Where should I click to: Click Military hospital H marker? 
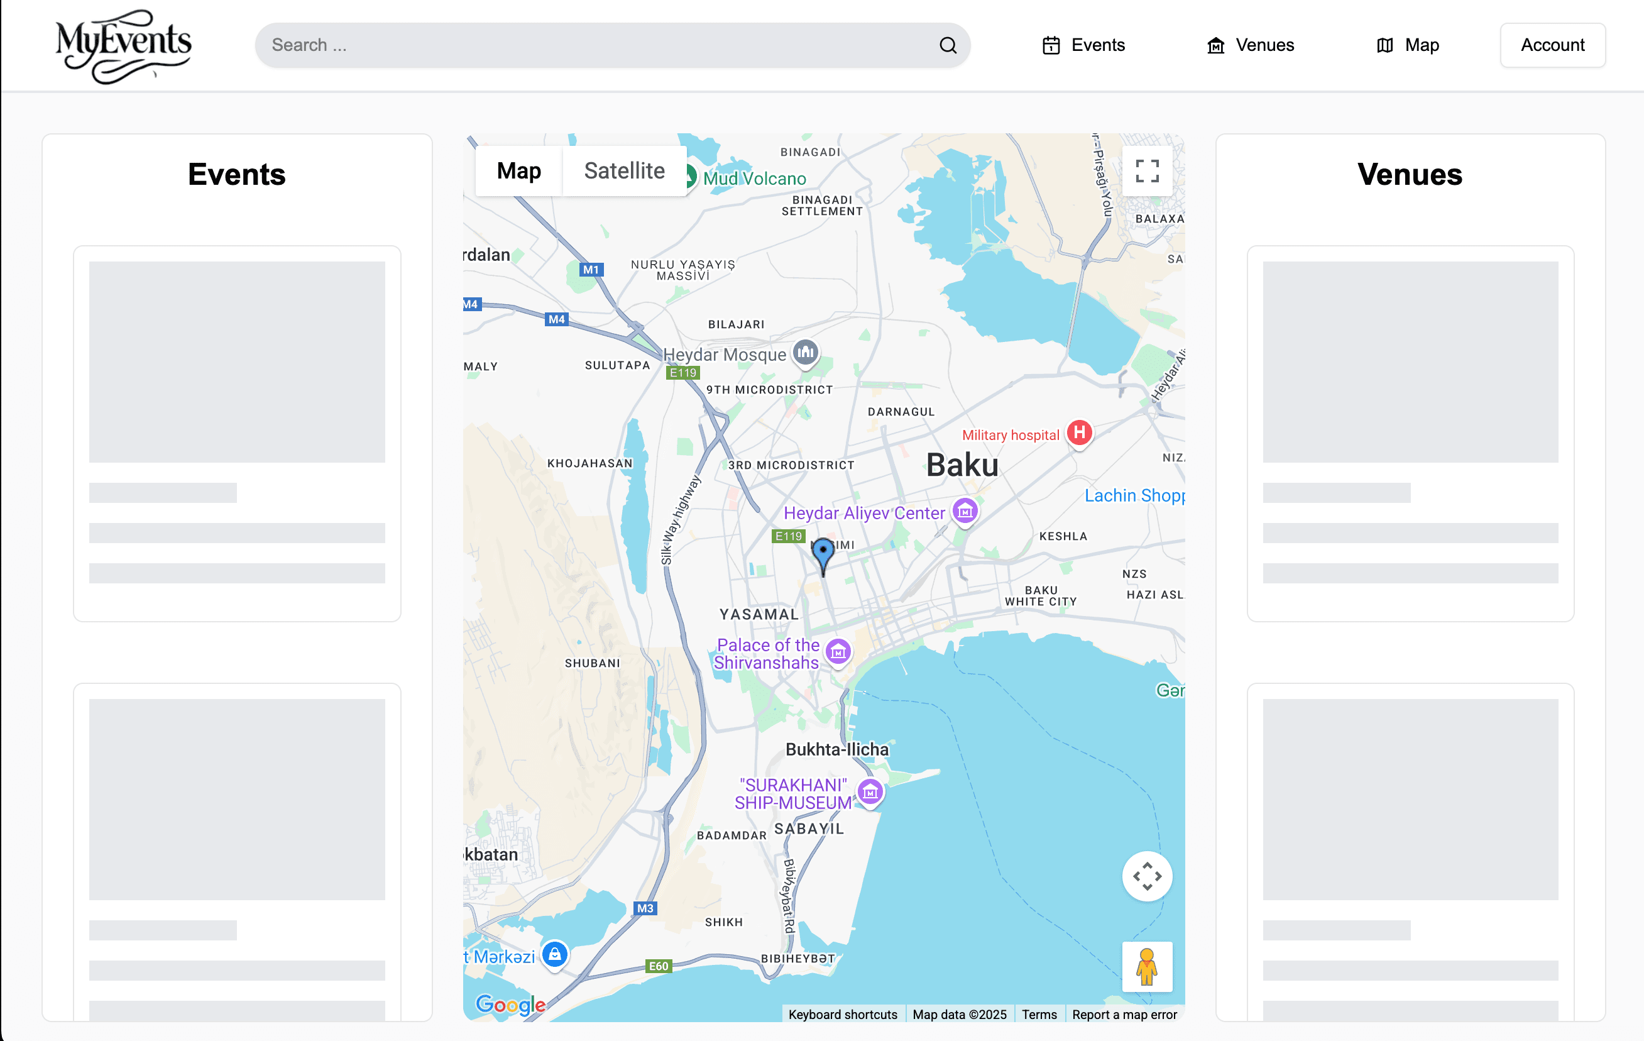coord(1080,433)
